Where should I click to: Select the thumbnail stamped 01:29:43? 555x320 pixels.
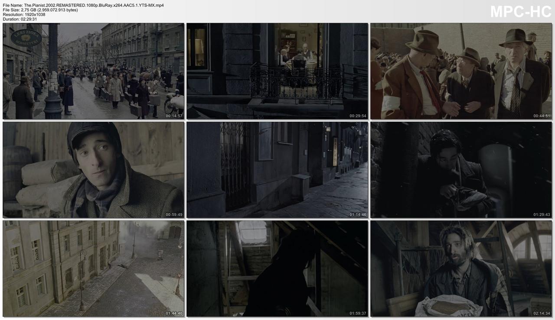point(461,170)
